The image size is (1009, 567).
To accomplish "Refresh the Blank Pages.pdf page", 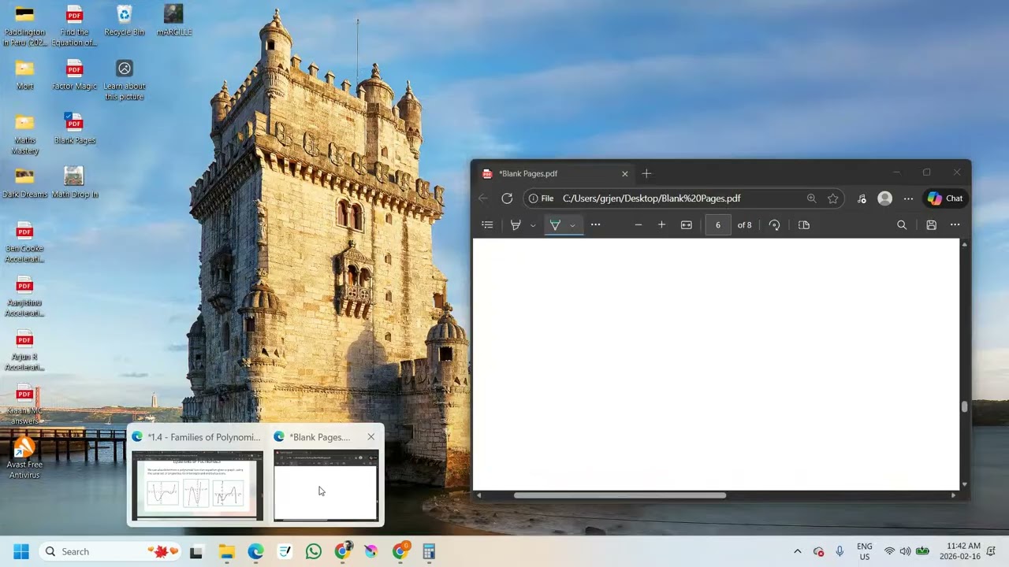I will (507, 198).
